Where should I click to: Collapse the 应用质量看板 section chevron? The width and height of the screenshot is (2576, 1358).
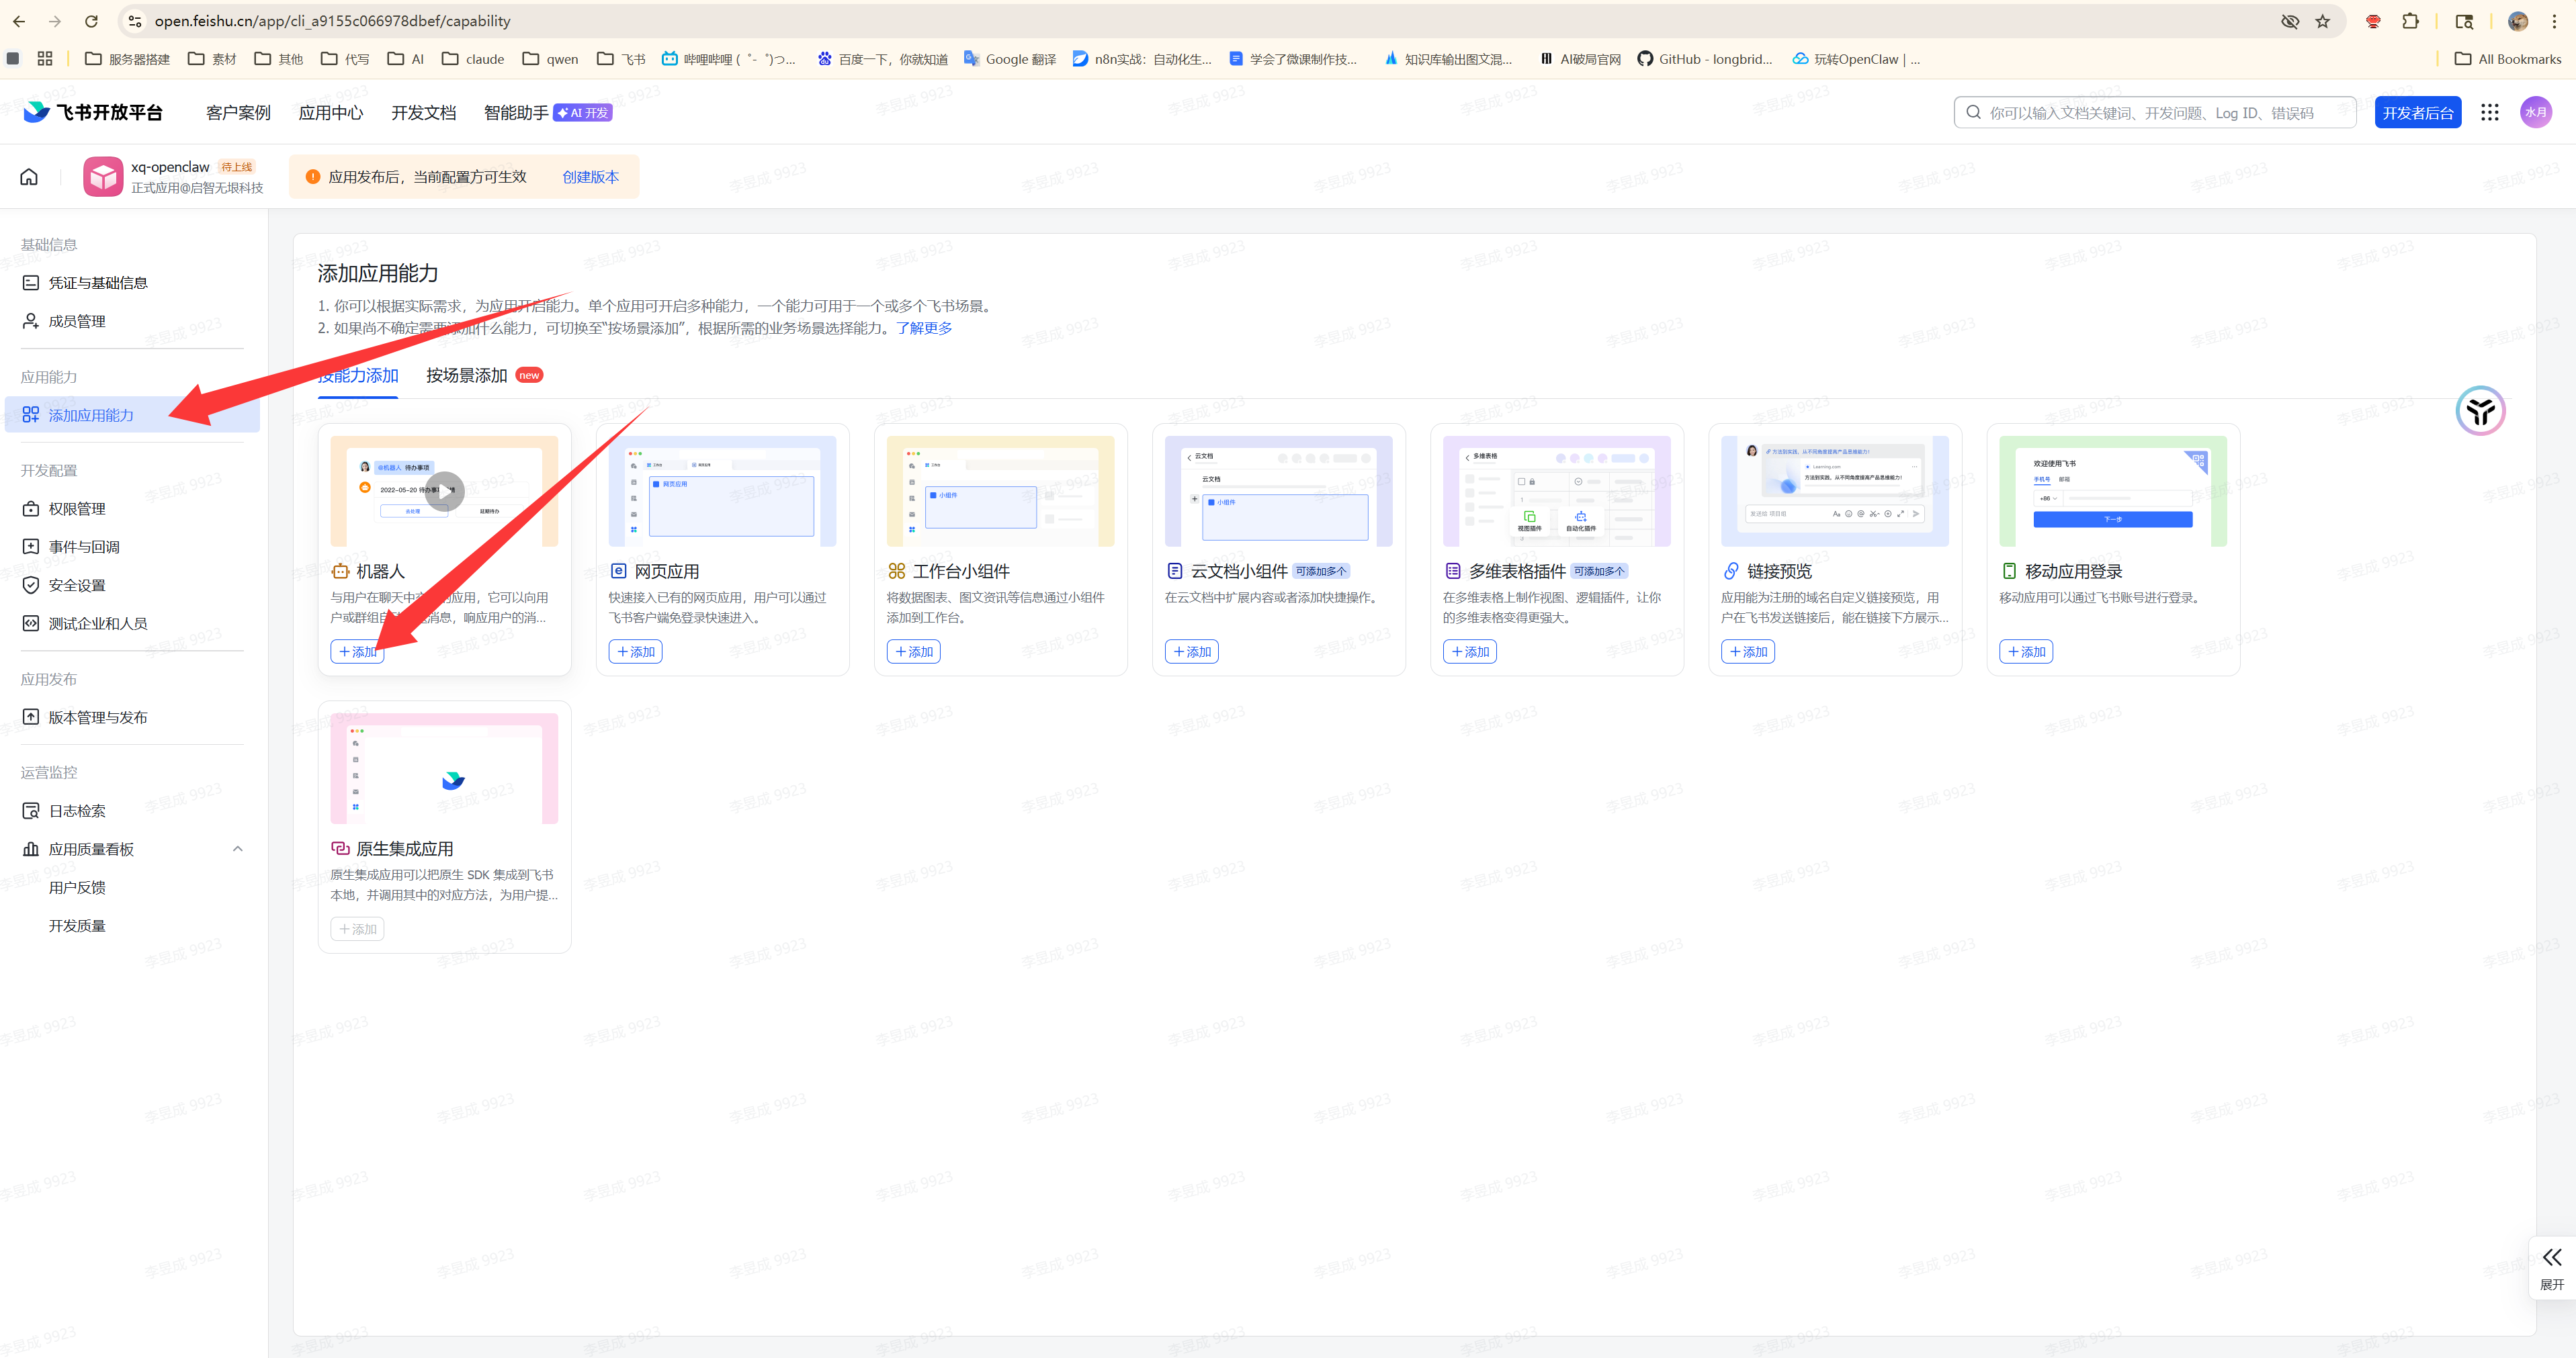pyautogui.click(x=237, y=848)
